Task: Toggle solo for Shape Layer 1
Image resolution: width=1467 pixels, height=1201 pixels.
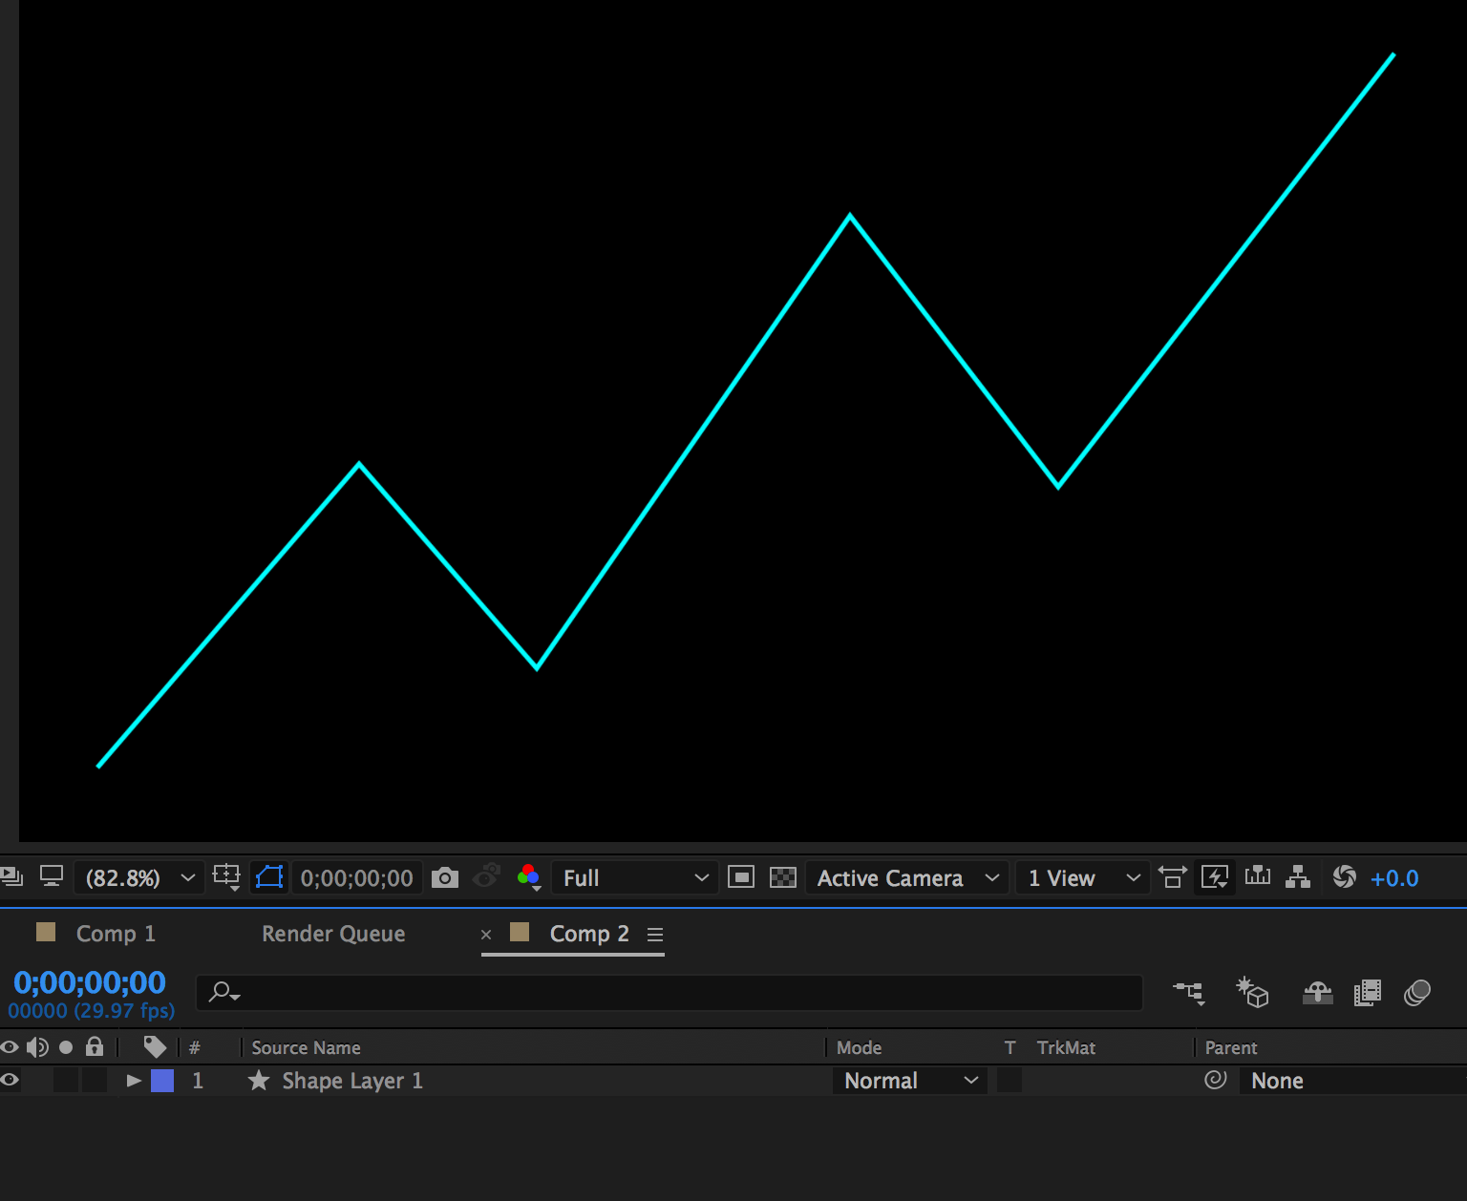Action: 66,1081
